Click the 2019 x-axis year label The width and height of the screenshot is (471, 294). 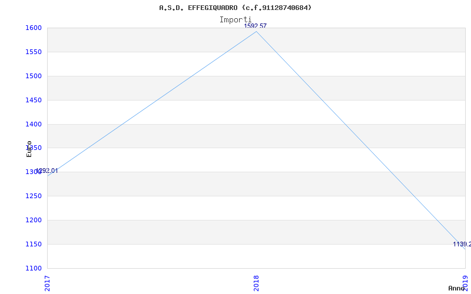point(465,283)
